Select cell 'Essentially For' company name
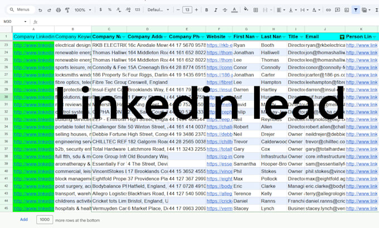Screen dimensions: 379x228 (109, 164)
